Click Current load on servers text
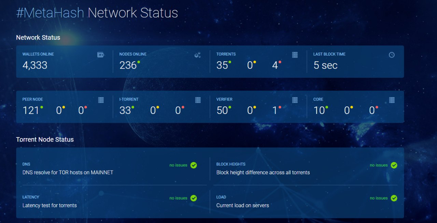This screenshot has height=223, width=437. (243, 205)
